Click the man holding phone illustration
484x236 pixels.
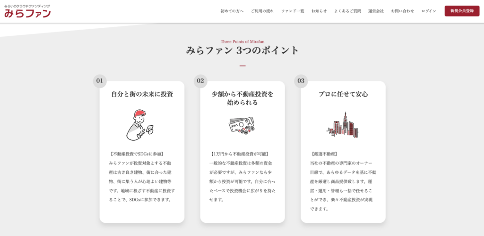(x=139, y=125)
